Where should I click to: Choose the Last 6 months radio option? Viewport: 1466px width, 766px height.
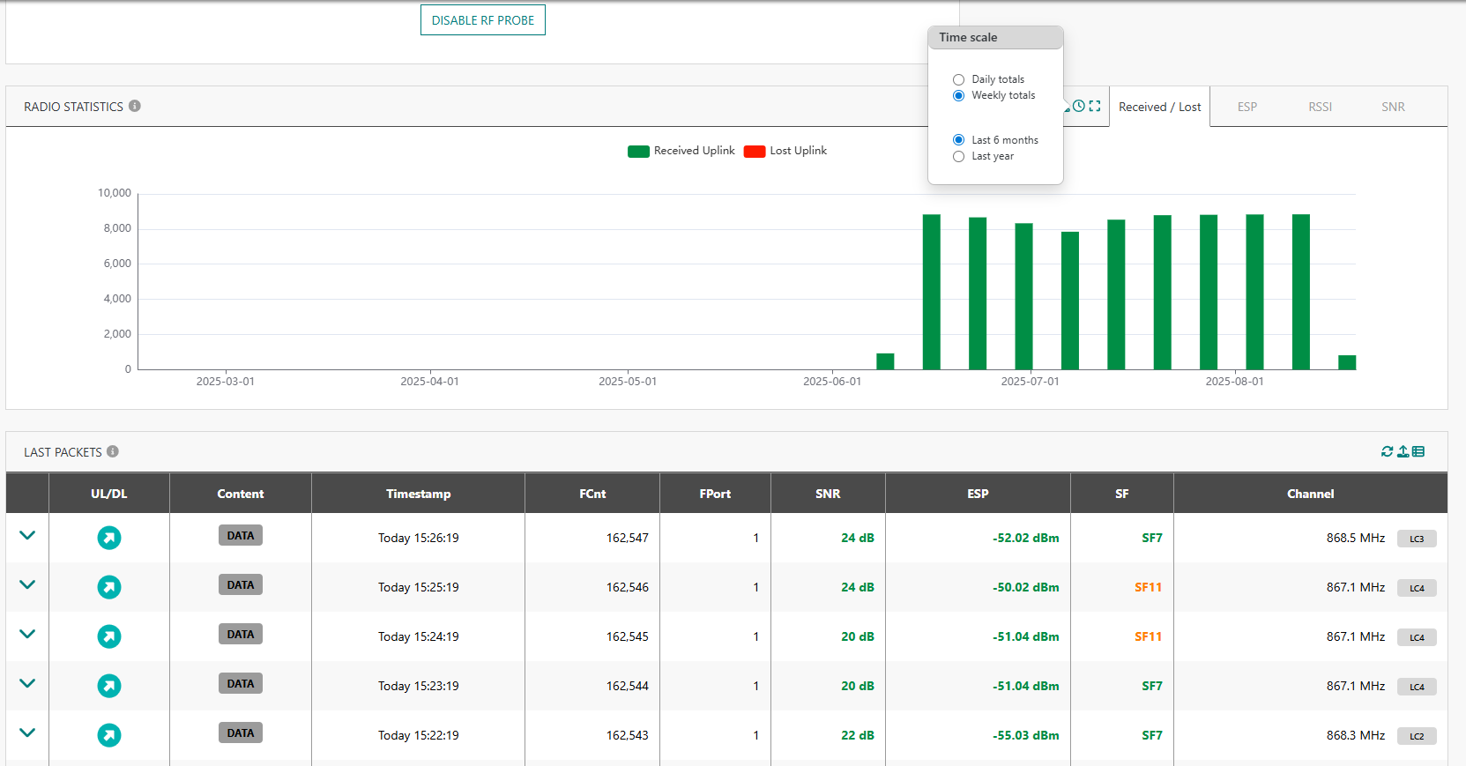point(958,140)
